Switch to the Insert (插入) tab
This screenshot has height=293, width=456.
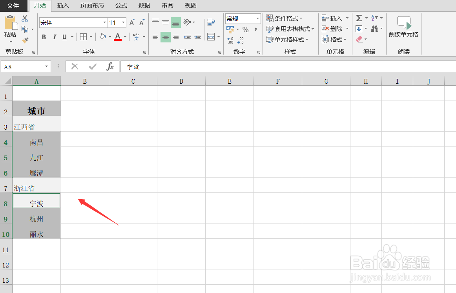point(63,5)
